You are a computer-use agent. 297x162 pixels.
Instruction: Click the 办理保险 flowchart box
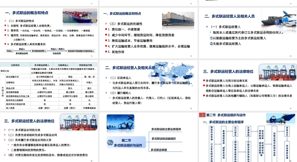248,131
